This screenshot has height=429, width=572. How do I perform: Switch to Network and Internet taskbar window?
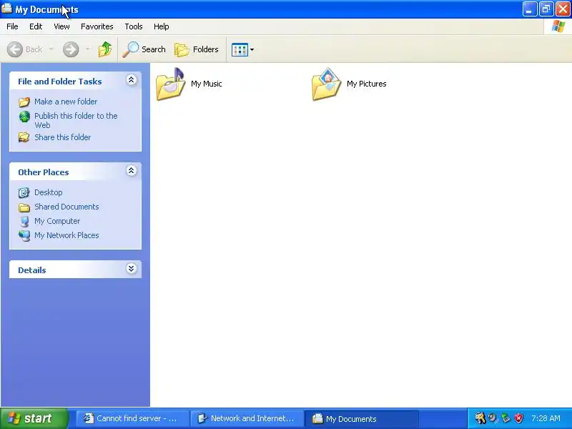tap(247, 418)
